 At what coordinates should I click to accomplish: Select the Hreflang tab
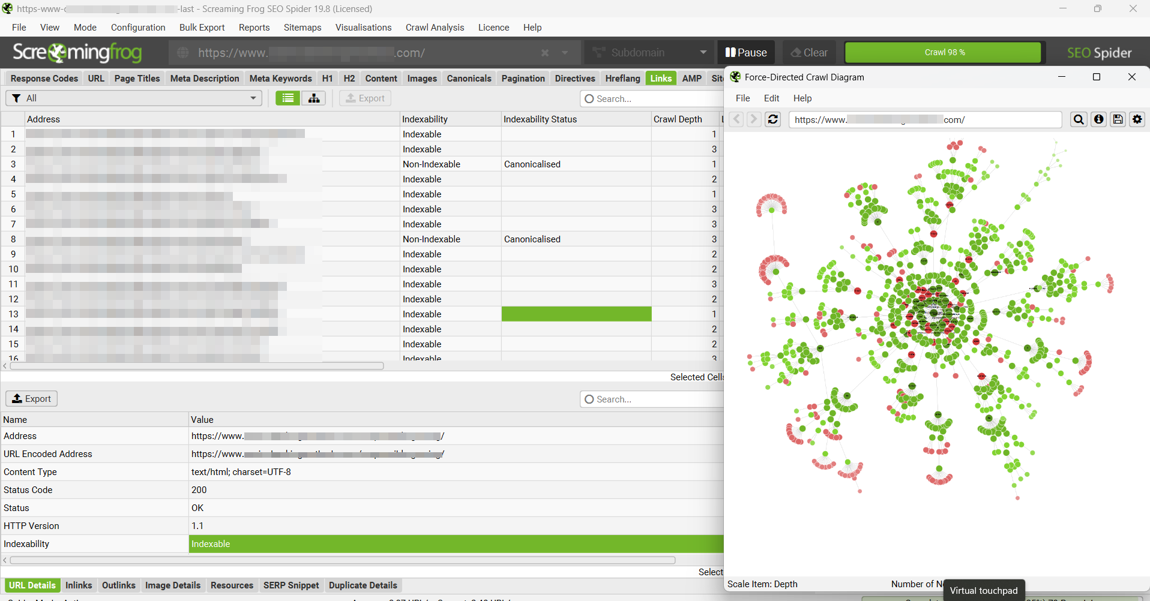tap(622, 79)
